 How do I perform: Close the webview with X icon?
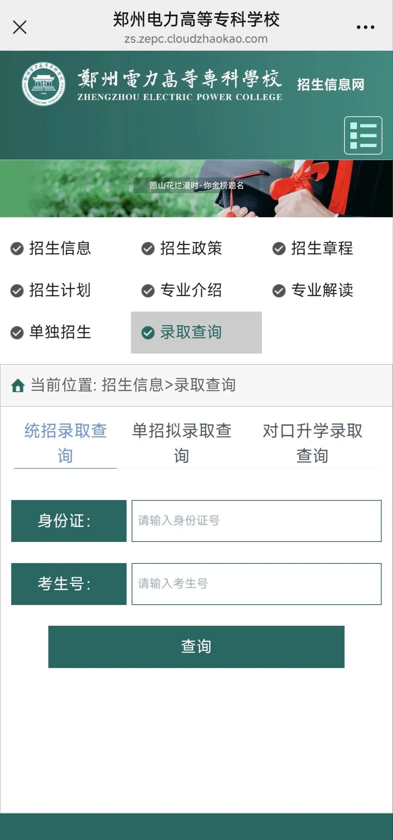point(20,27)
